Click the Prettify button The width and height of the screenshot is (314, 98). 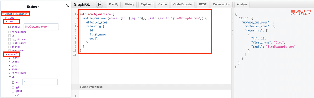pos(114,4)
